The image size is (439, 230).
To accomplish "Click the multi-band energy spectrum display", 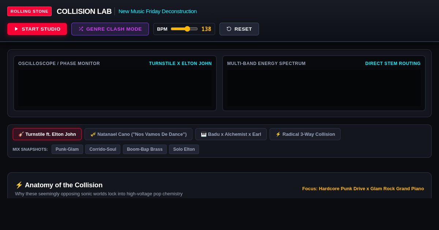I will click(324, 88).
